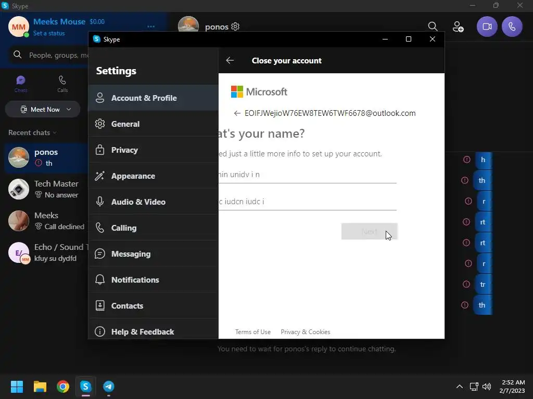Image resolution: width=533 pixels, height=399 pixels.
Task: Open Terms of Use link
Action: [253, 332]
